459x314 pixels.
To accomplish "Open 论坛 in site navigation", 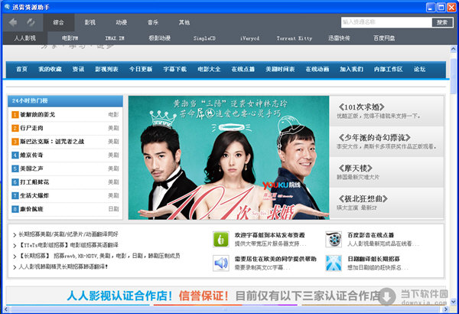I will pyautogui.click(x=419, y=69).
